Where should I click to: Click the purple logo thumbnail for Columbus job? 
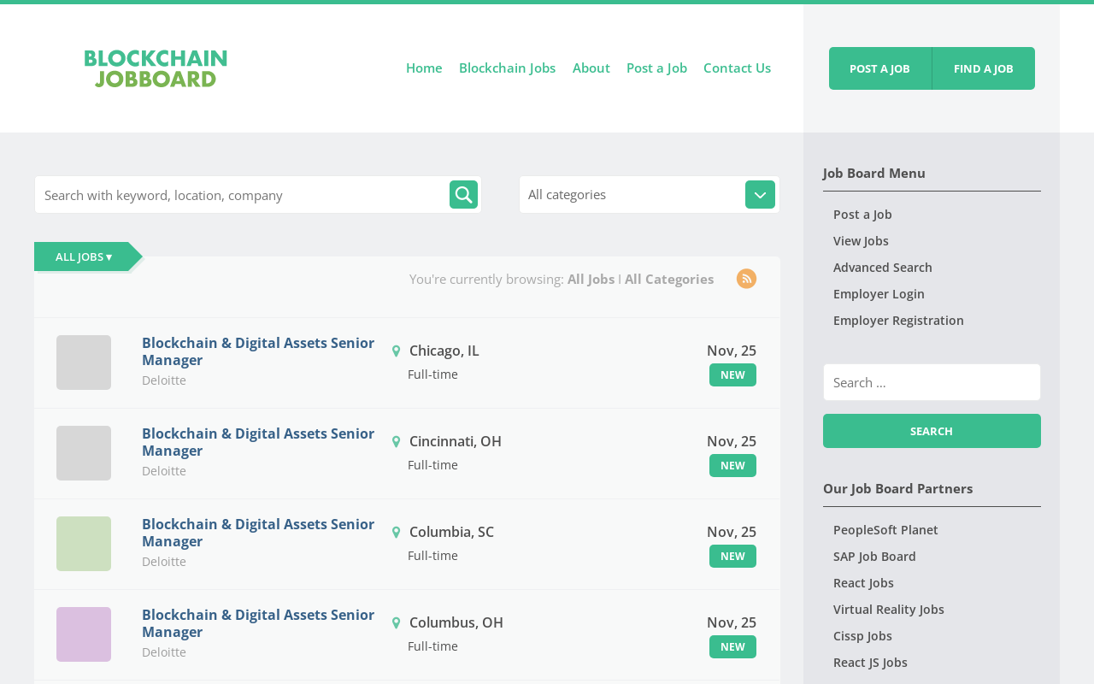(84, 634)
